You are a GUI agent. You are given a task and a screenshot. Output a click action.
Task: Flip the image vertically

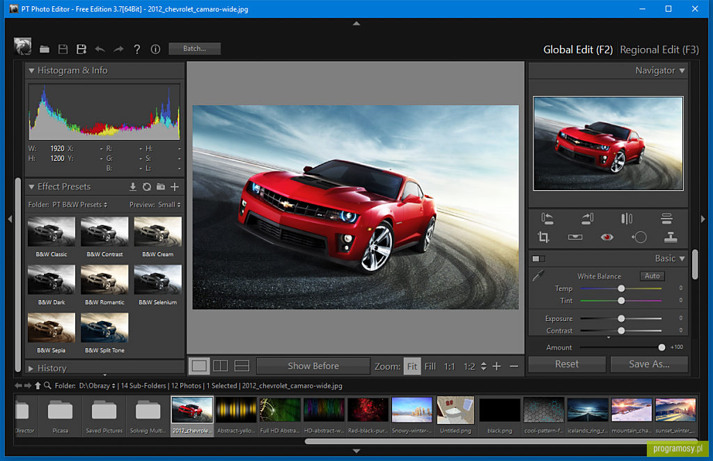(666, 219)
